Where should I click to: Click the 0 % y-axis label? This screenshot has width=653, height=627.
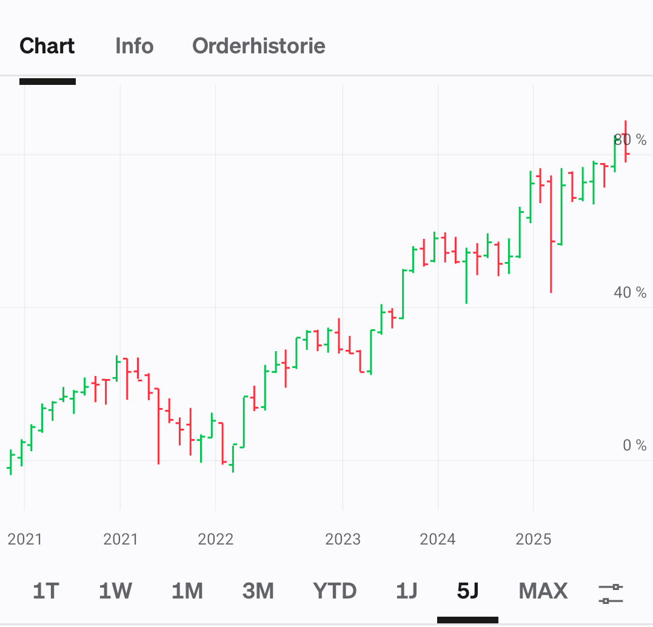635,446
